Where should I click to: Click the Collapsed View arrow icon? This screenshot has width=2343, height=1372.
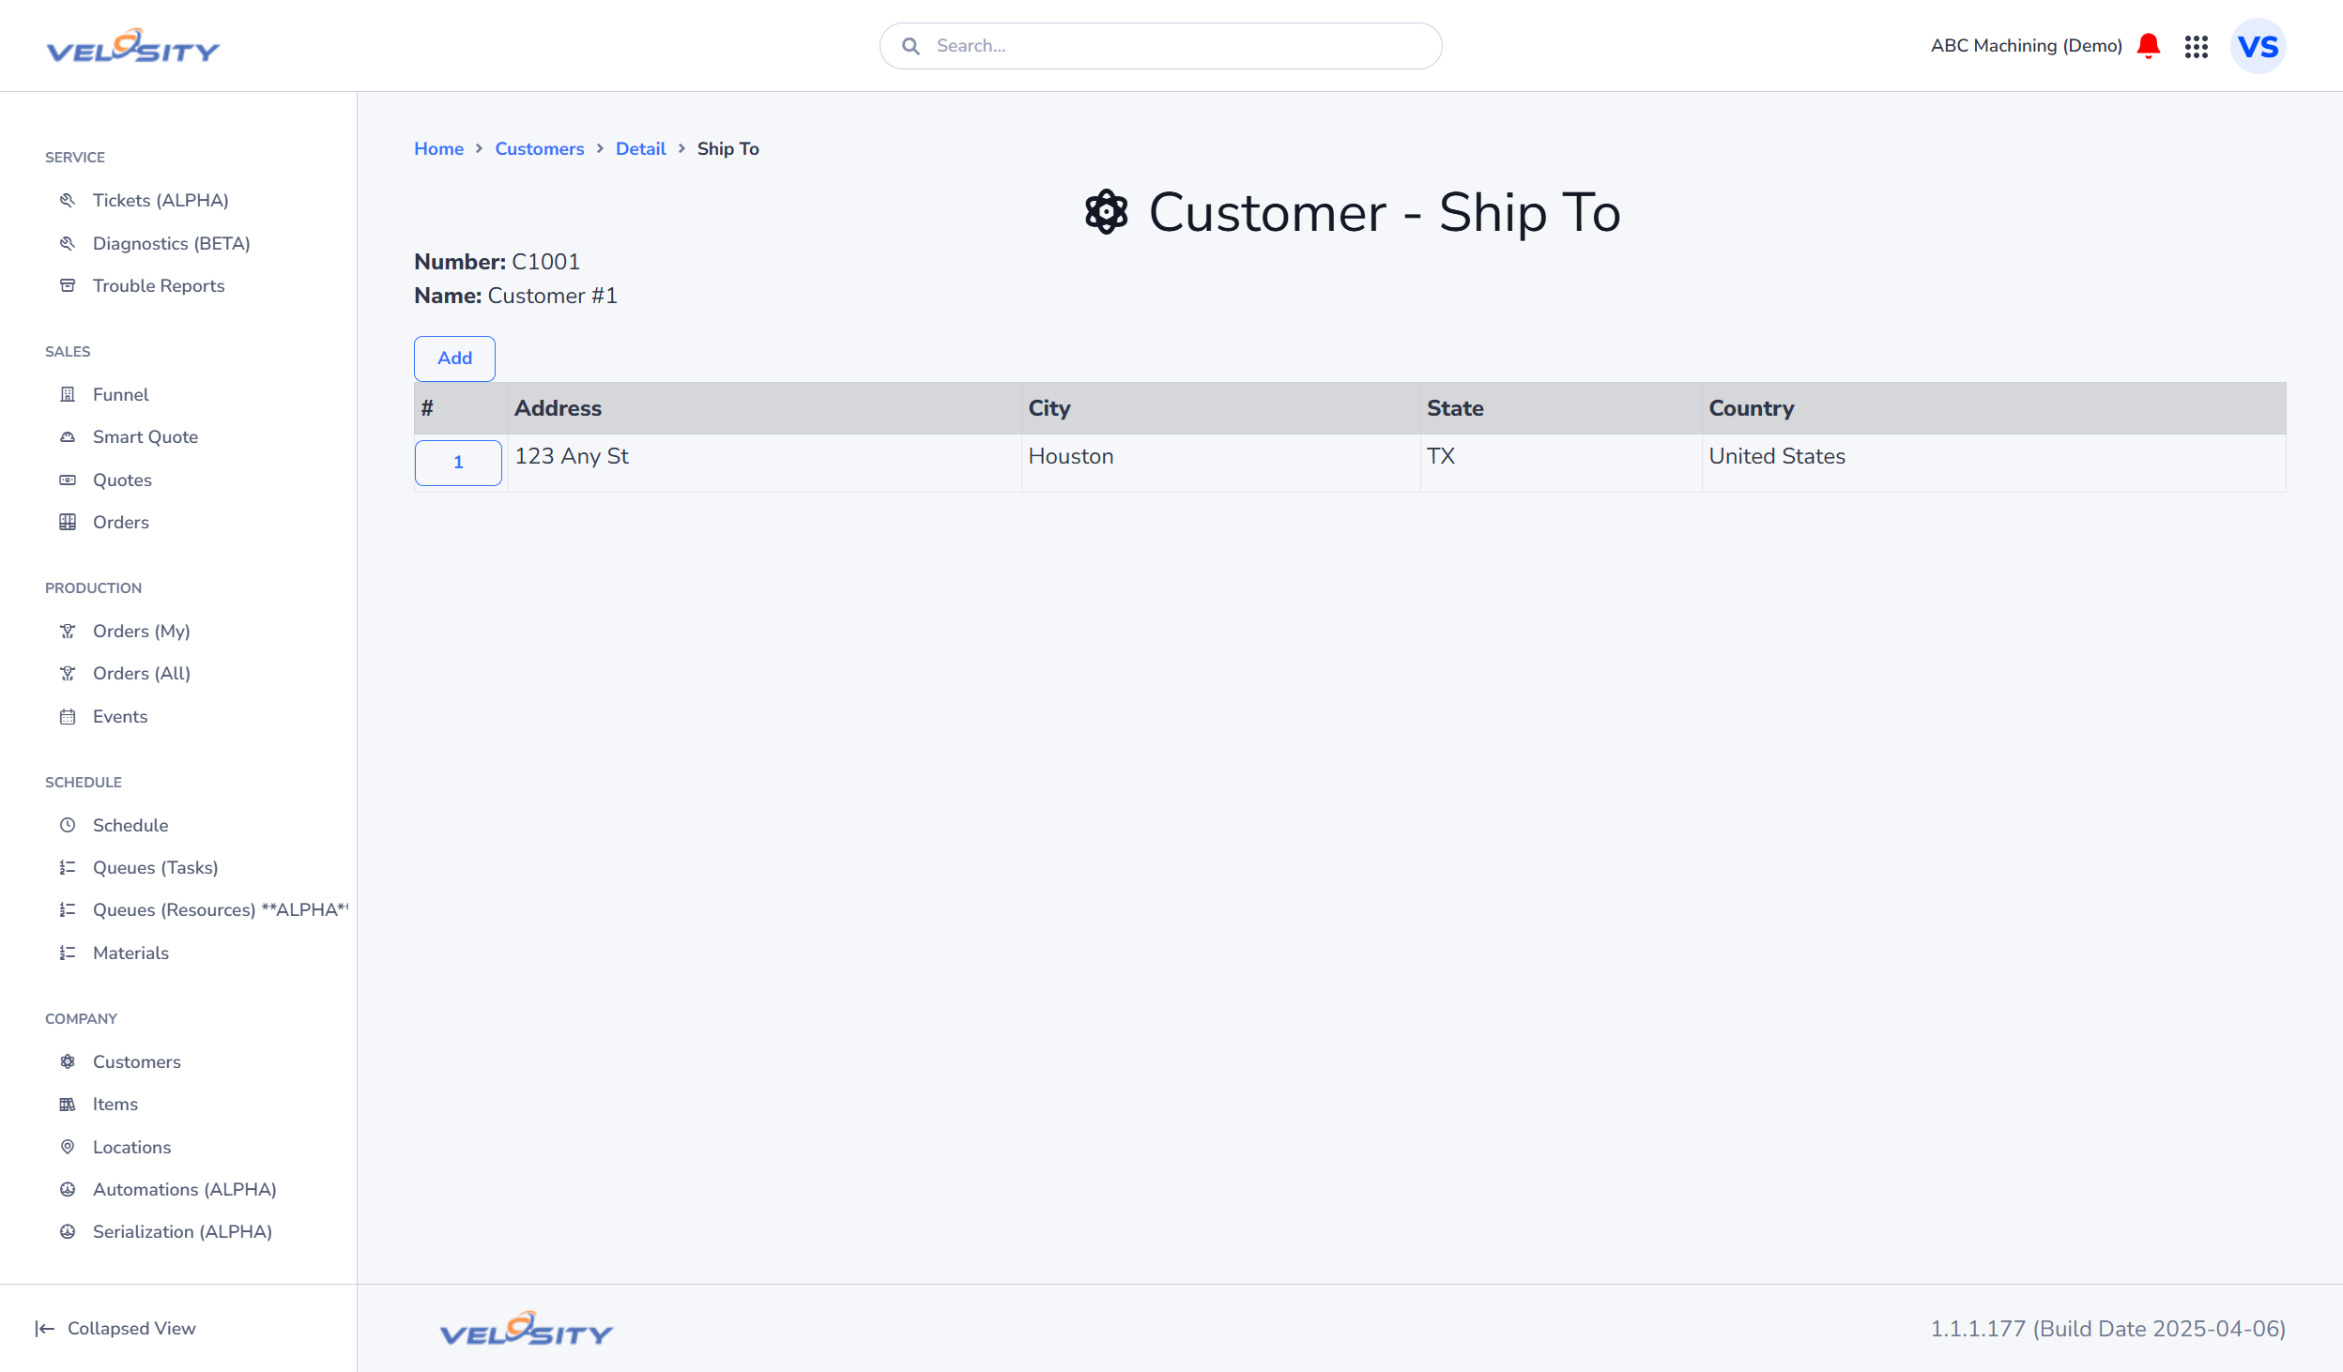coord(45,1328)
